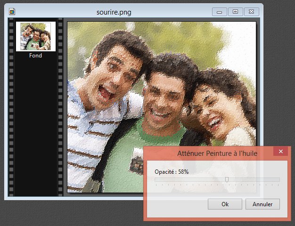Click the sourire.png window system icon
The height and width of the screenshot is (226, 295).
point(12,11)
